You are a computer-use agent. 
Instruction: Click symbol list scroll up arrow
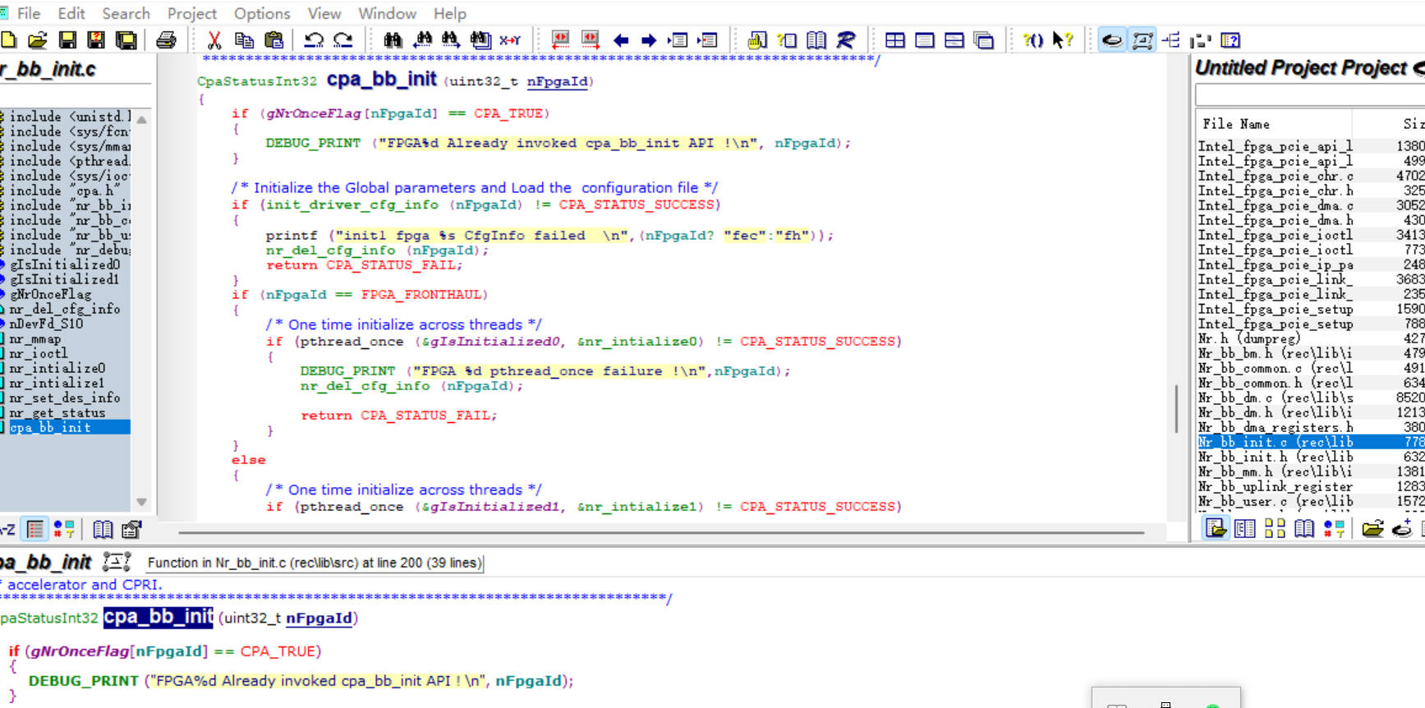141,119
